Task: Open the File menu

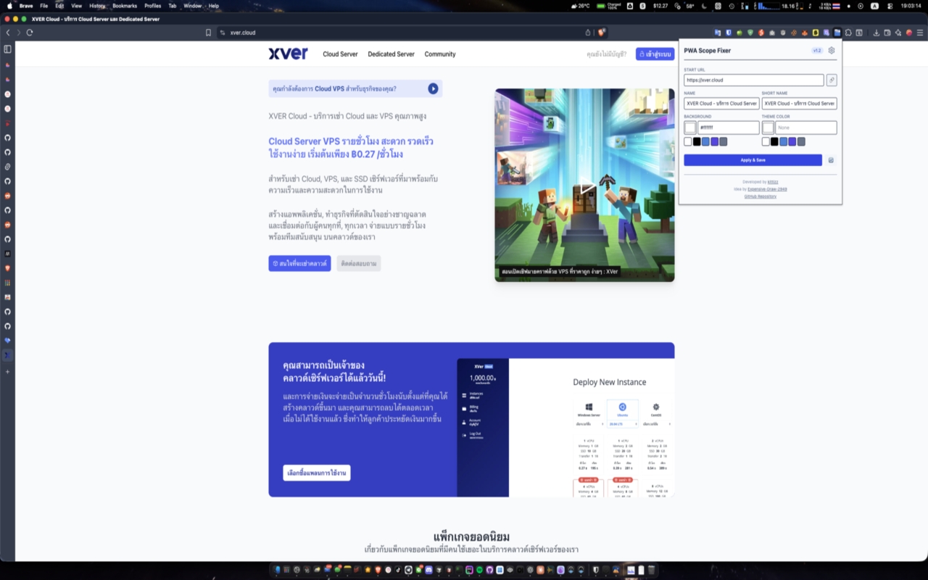Action: point(44,5)
